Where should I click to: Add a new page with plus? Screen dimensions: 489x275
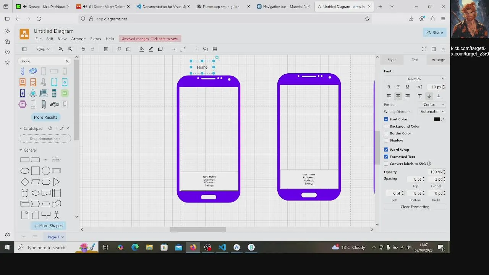[24, 237]
